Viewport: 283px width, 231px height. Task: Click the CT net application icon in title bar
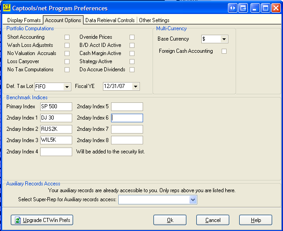pos(7,8)
